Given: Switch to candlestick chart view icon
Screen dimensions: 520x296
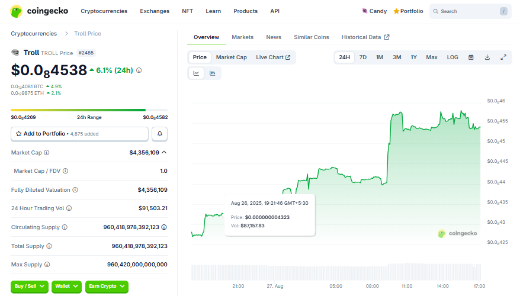Looking at the screenshot, I should pyautogui.click(x=213, y=73).
